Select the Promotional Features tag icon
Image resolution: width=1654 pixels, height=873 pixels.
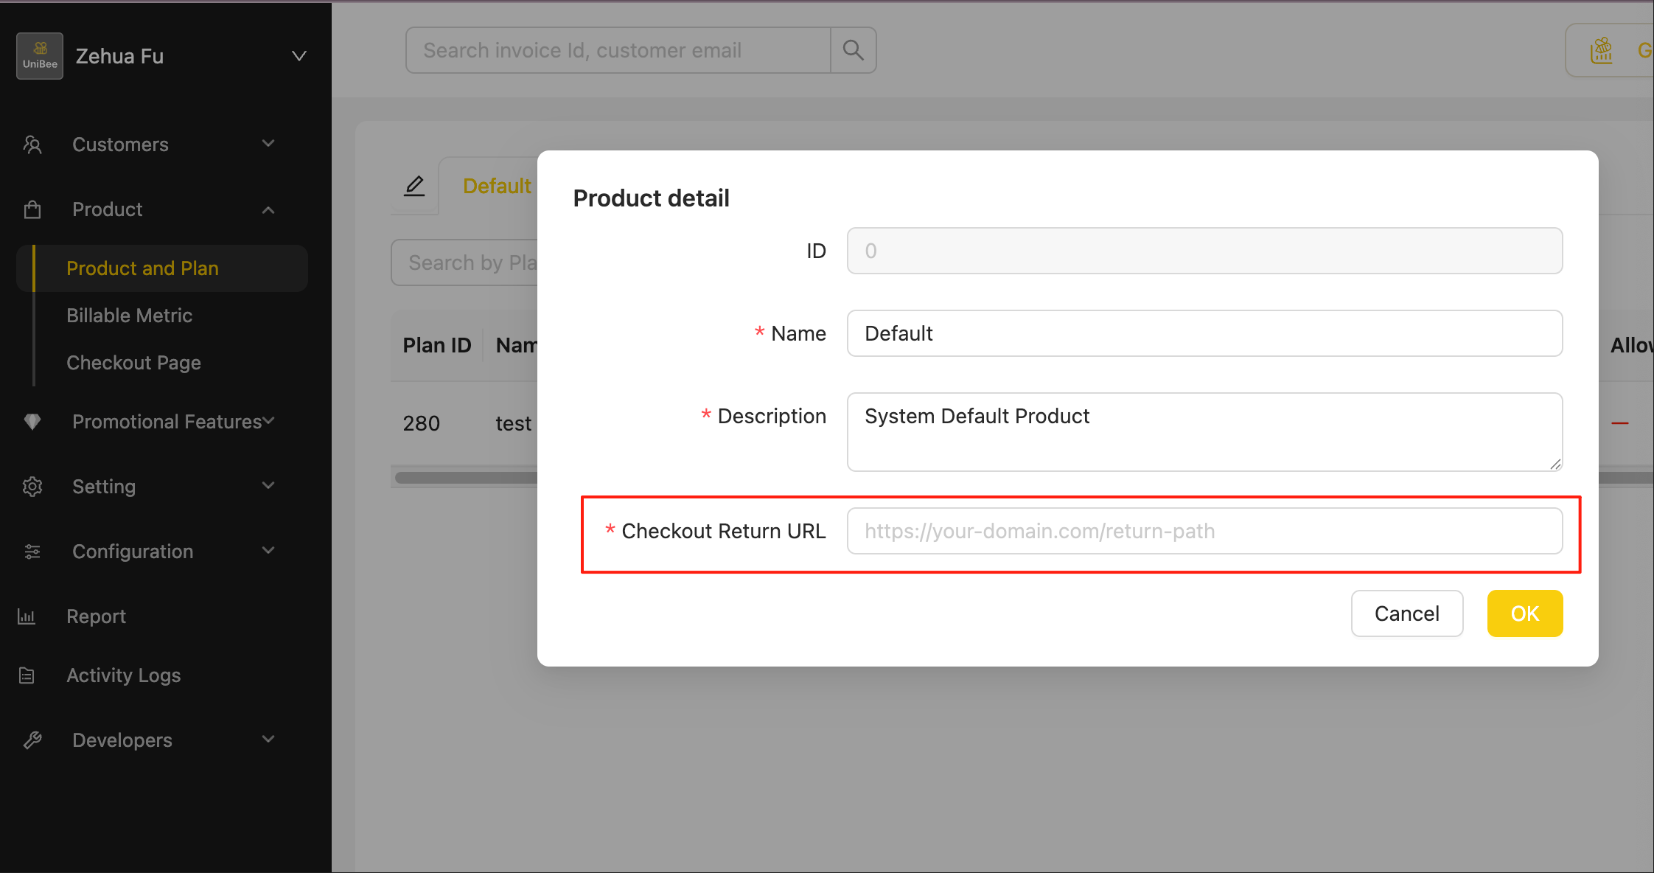[32, 421]
